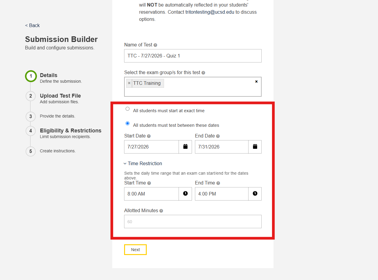Screen dimensions: 378x280
Task: Clear all selected exam groups
Action: click(x=256, y=82)
